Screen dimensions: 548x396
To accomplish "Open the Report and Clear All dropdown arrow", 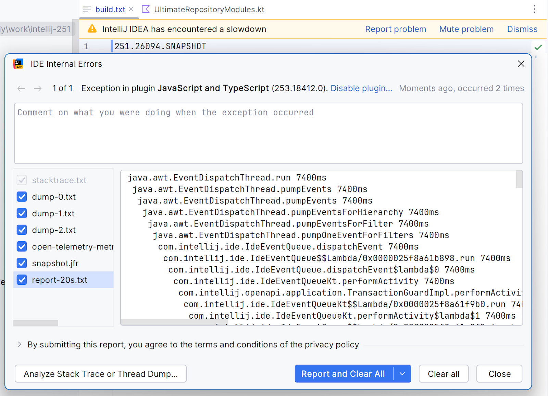I will [x=402, y=374].
